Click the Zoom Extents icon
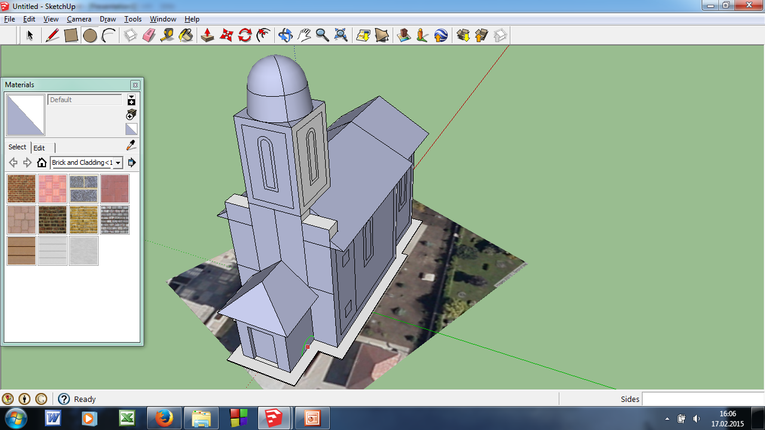This screenshot has height=430, width=765. click(x=341, y=36)
